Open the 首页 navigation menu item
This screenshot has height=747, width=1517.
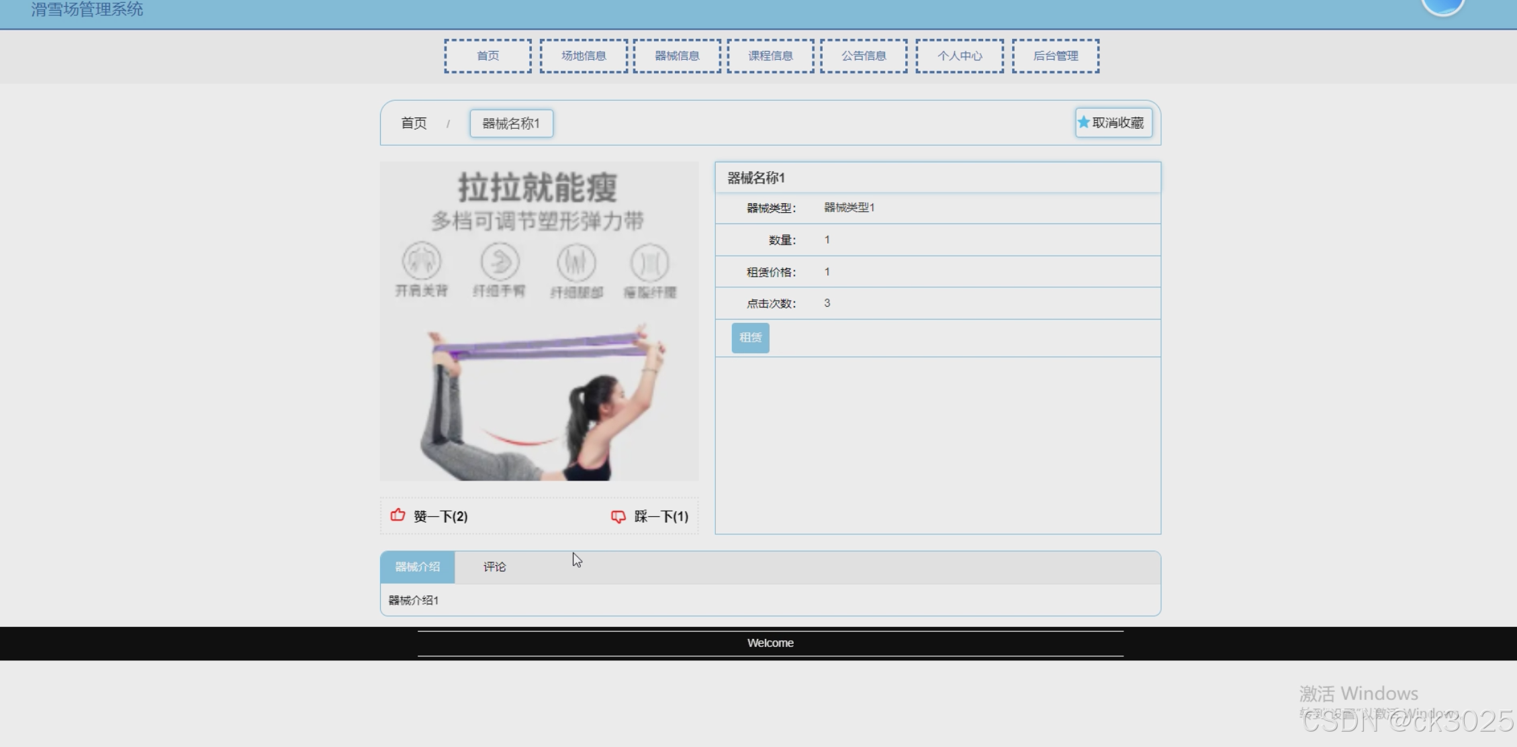pos(488,56)
